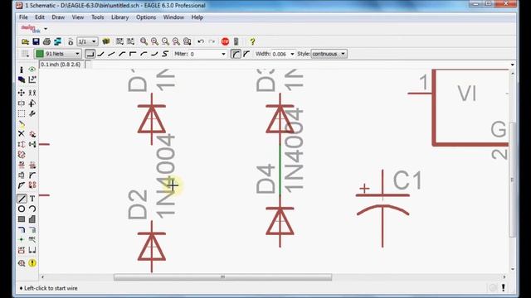Select the Arc tool

(x=32, y=209)
